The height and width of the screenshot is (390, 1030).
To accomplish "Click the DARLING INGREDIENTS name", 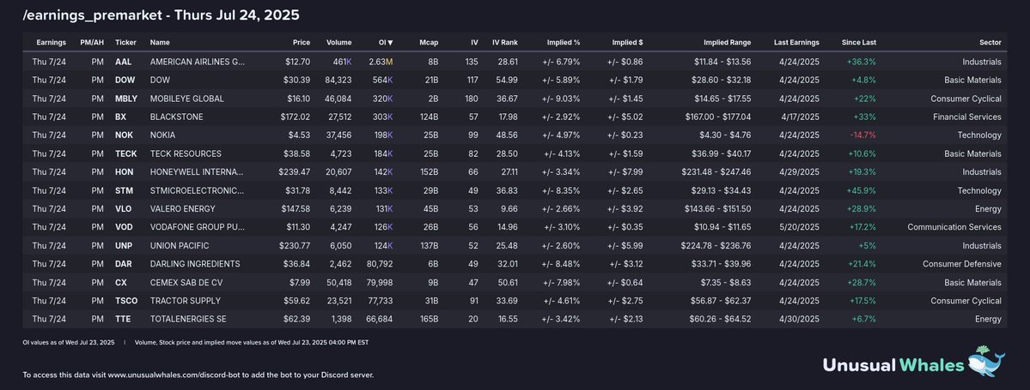I will [x=193, y=264].
